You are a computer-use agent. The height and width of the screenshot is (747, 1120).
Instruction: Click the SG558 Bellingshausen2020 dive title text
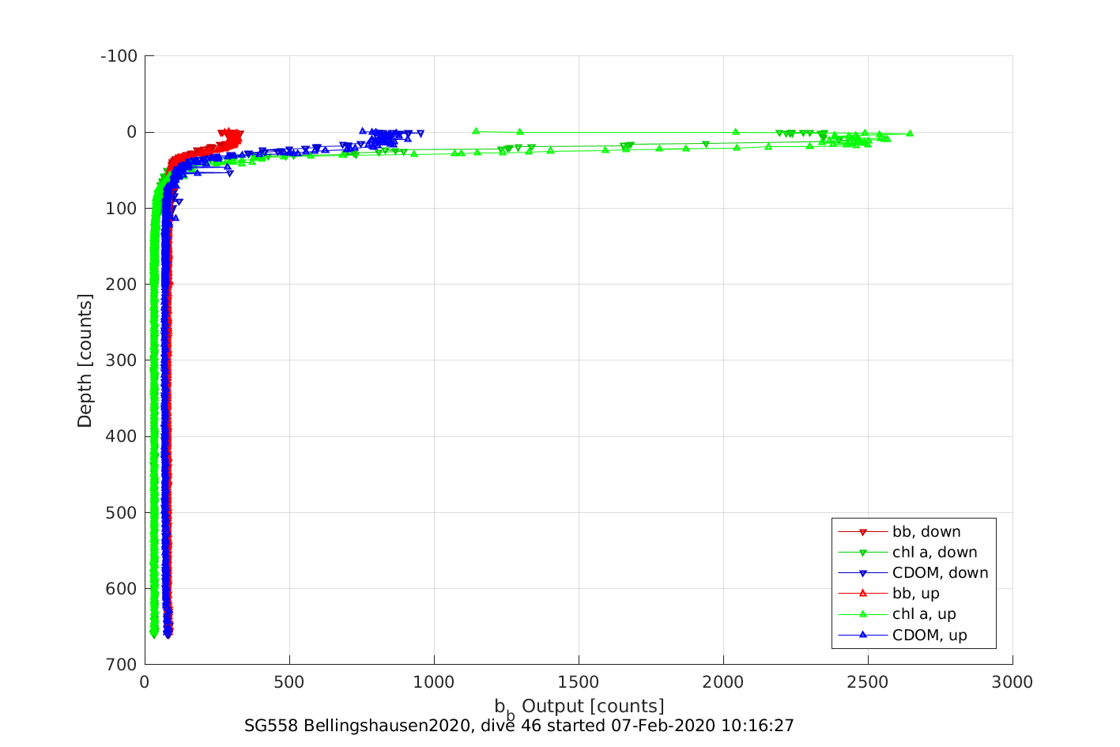(x=519, y=726)
